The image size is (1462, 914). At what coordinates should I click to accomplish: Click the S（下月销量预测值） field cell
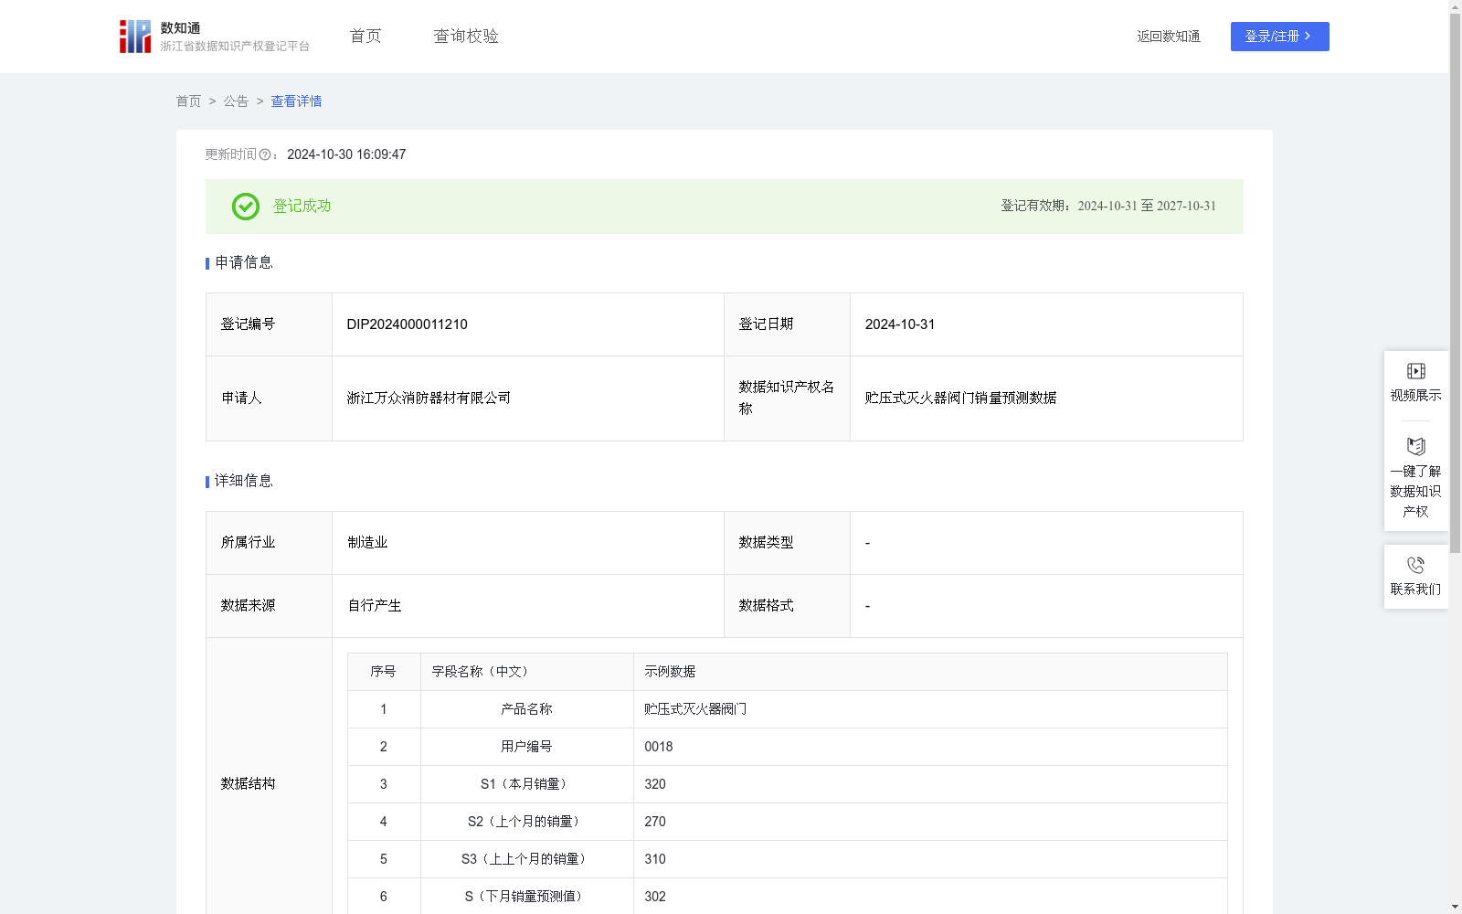click(x=527, y=897)
